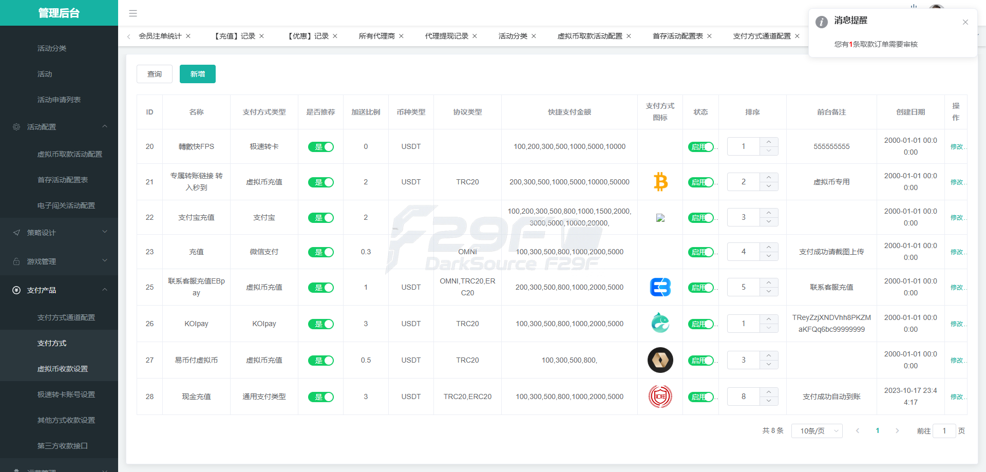Go to previous page arrow in pagination

click(858, 431)
